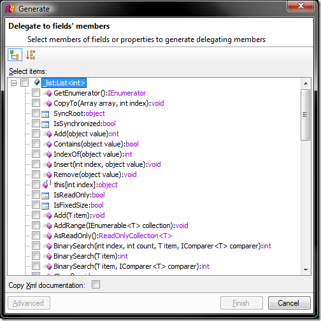Click the AsReadOnly method icon
The height and width of the screenshot is (321, 321).
pyautogui.click(x=47, y=236)
